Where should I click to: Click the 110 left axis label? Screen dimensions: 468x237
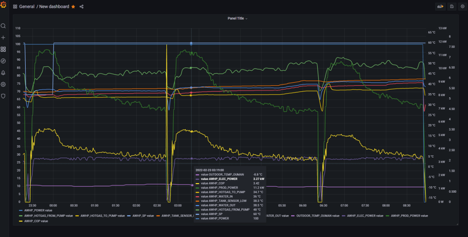18,28
